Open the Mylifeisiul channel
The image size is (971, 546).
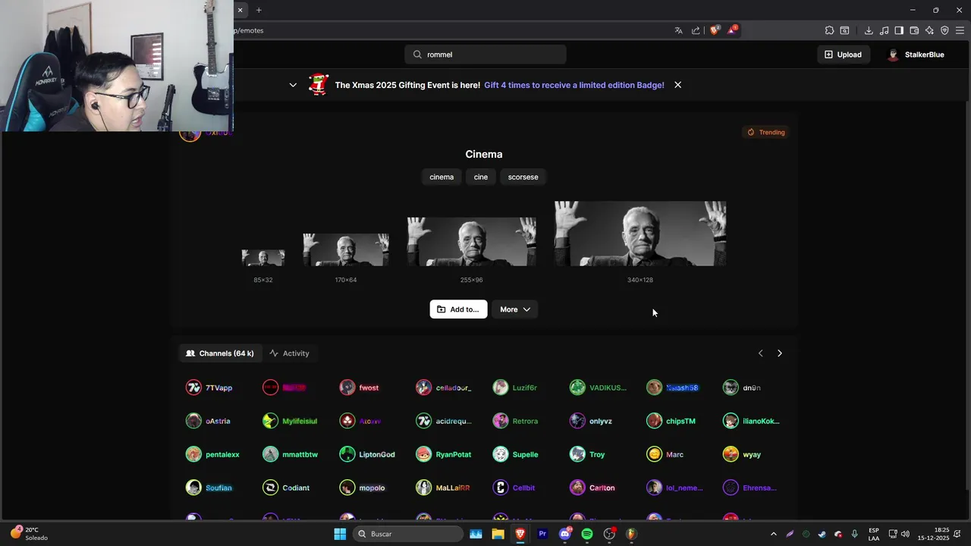click(x=290, y=421)
